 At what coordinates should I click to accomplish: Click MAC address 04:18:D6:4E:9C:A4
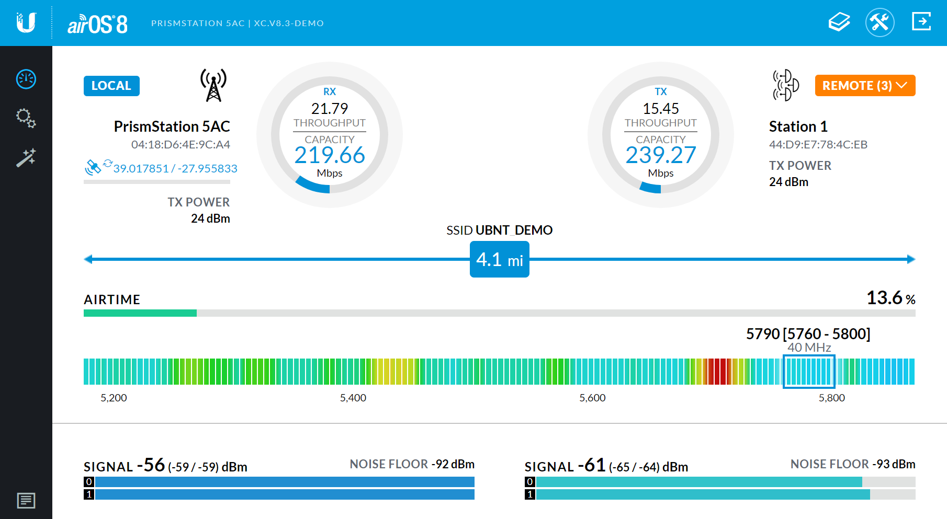pyautogui.click(x=181, y=145)
